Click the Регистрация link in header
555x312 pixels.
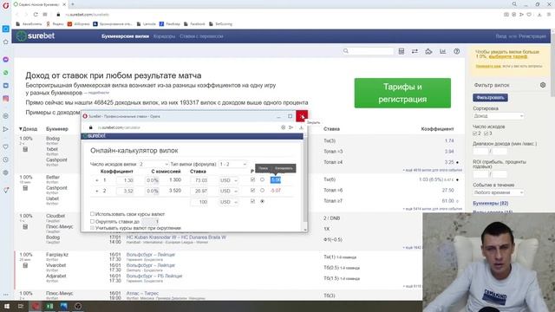pos(532,36)
